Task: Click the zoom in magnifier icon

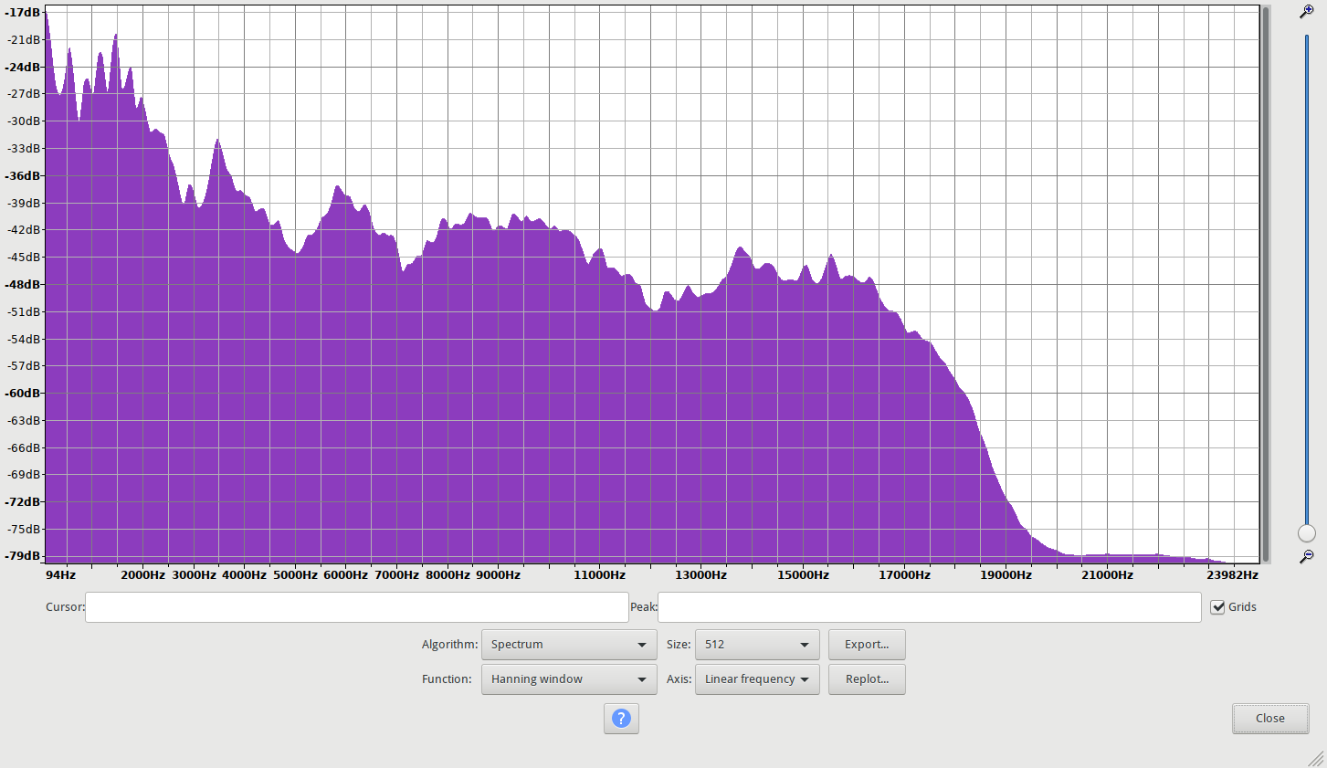Action: [x=1307, y=12]
